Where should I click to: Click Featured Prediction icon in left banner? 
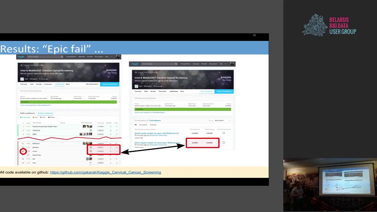[22, 65]
